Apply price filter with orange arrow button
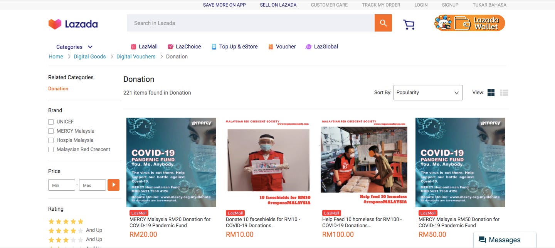The height and width of the screenshot is (248, 555). tap(113, 185)
